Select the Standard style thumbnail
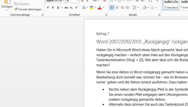 (171, 5)
